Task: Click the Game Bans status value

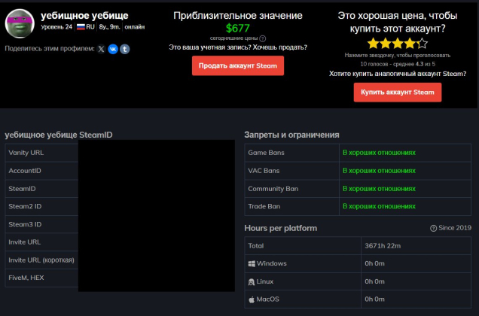Action: point(379,153)
